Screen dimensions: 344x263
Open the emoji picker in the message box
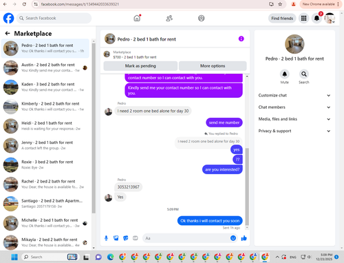[x=233, y=238]
